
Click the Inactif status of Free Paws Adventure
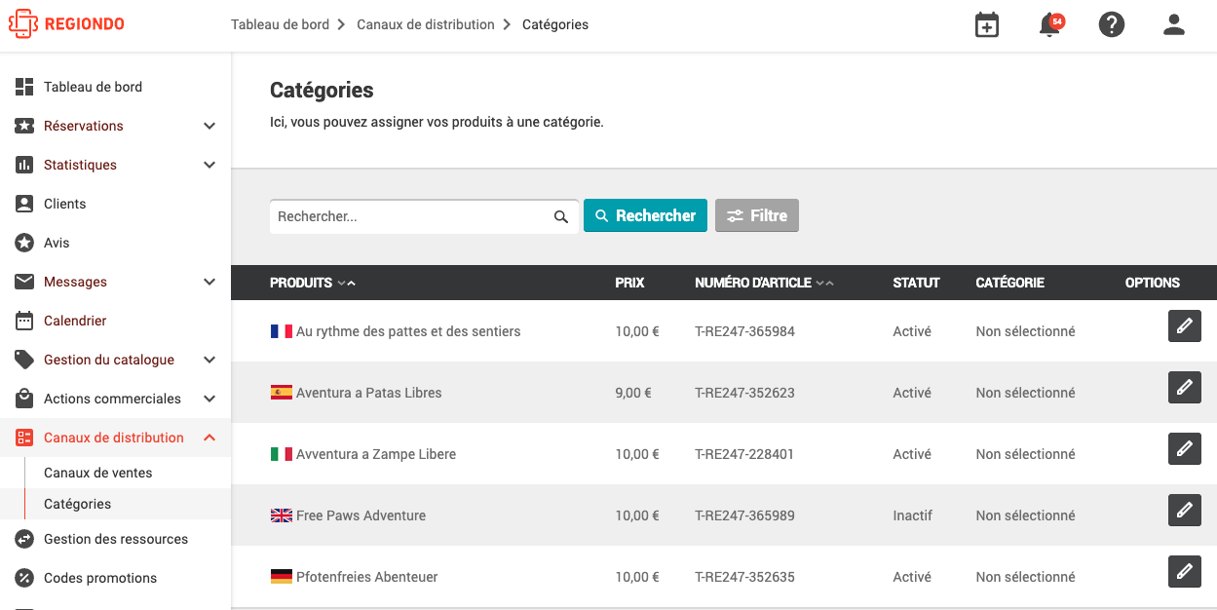912,515
